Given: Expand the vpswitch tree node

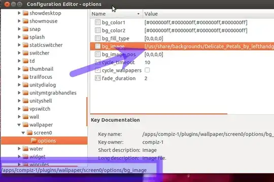Looking at the screenshot, I should pos(19,109).
